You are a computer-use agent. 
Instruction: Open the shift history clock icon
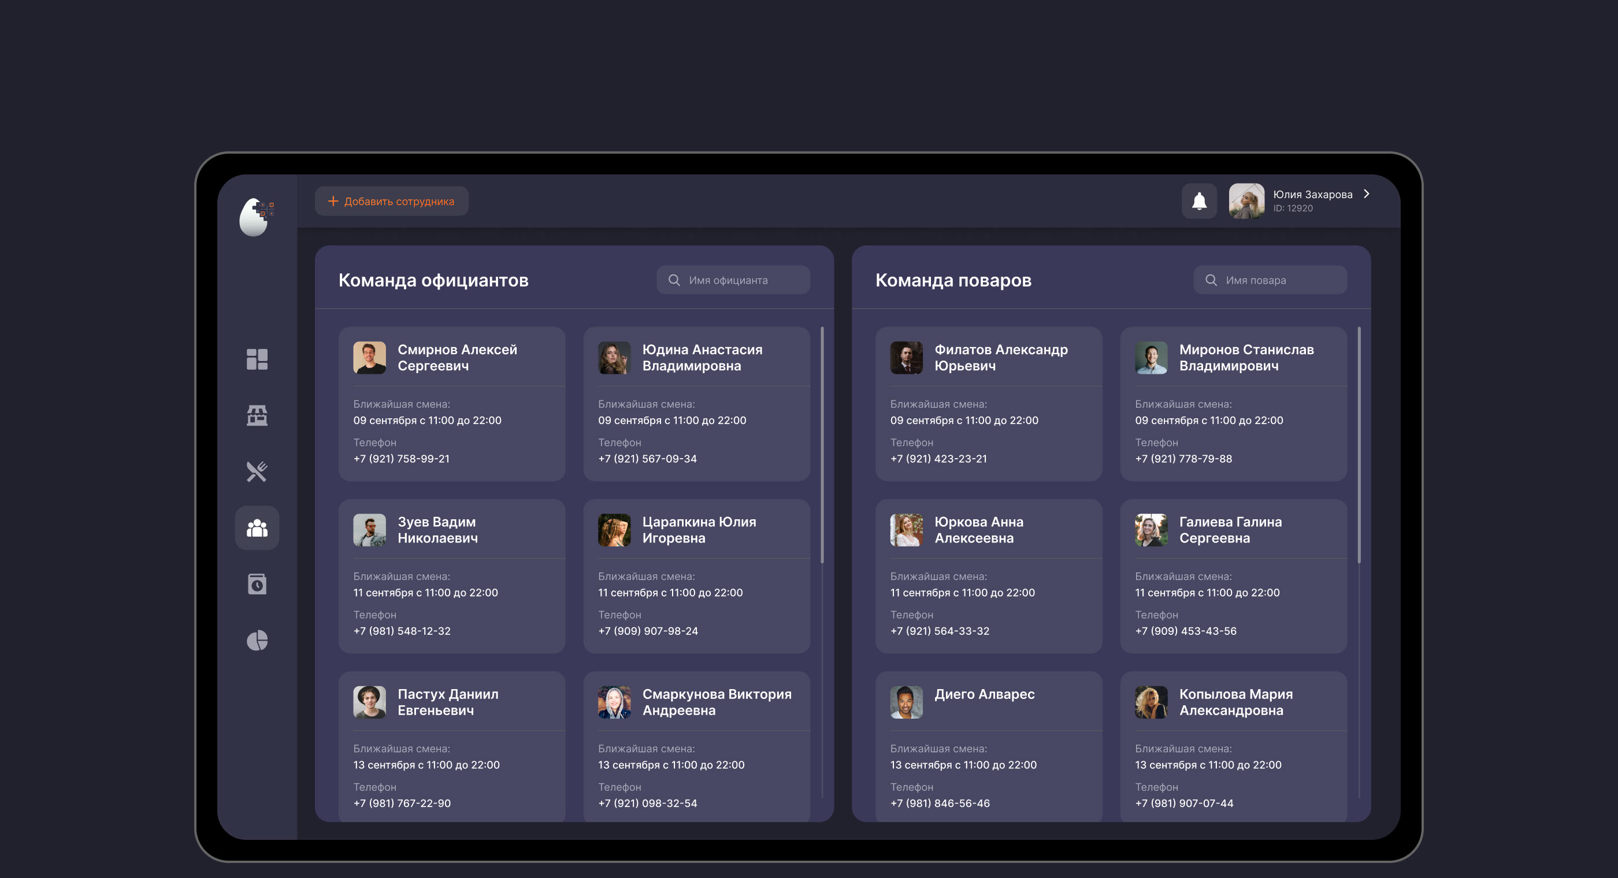tap(257, 584)
